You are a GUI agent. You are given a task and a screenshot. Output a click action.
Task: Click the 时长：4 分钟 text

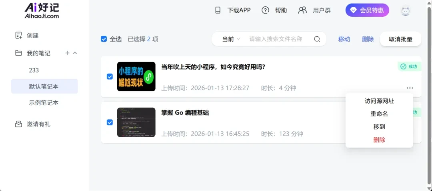(x=278, y=88)
